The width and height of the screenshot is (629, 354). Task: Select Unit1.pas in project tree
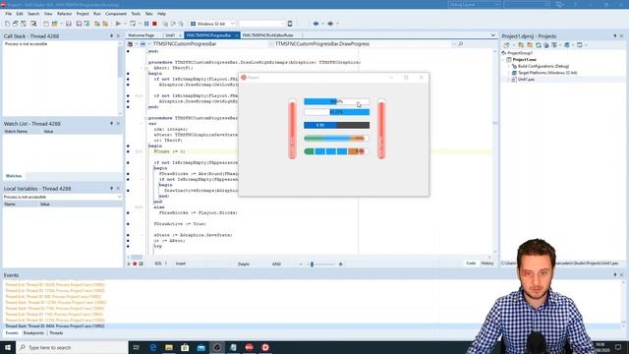(x=526, y=80)
